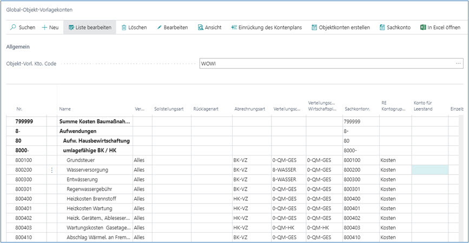Open row options for Wasserversorgung

[x=52, y=170]
